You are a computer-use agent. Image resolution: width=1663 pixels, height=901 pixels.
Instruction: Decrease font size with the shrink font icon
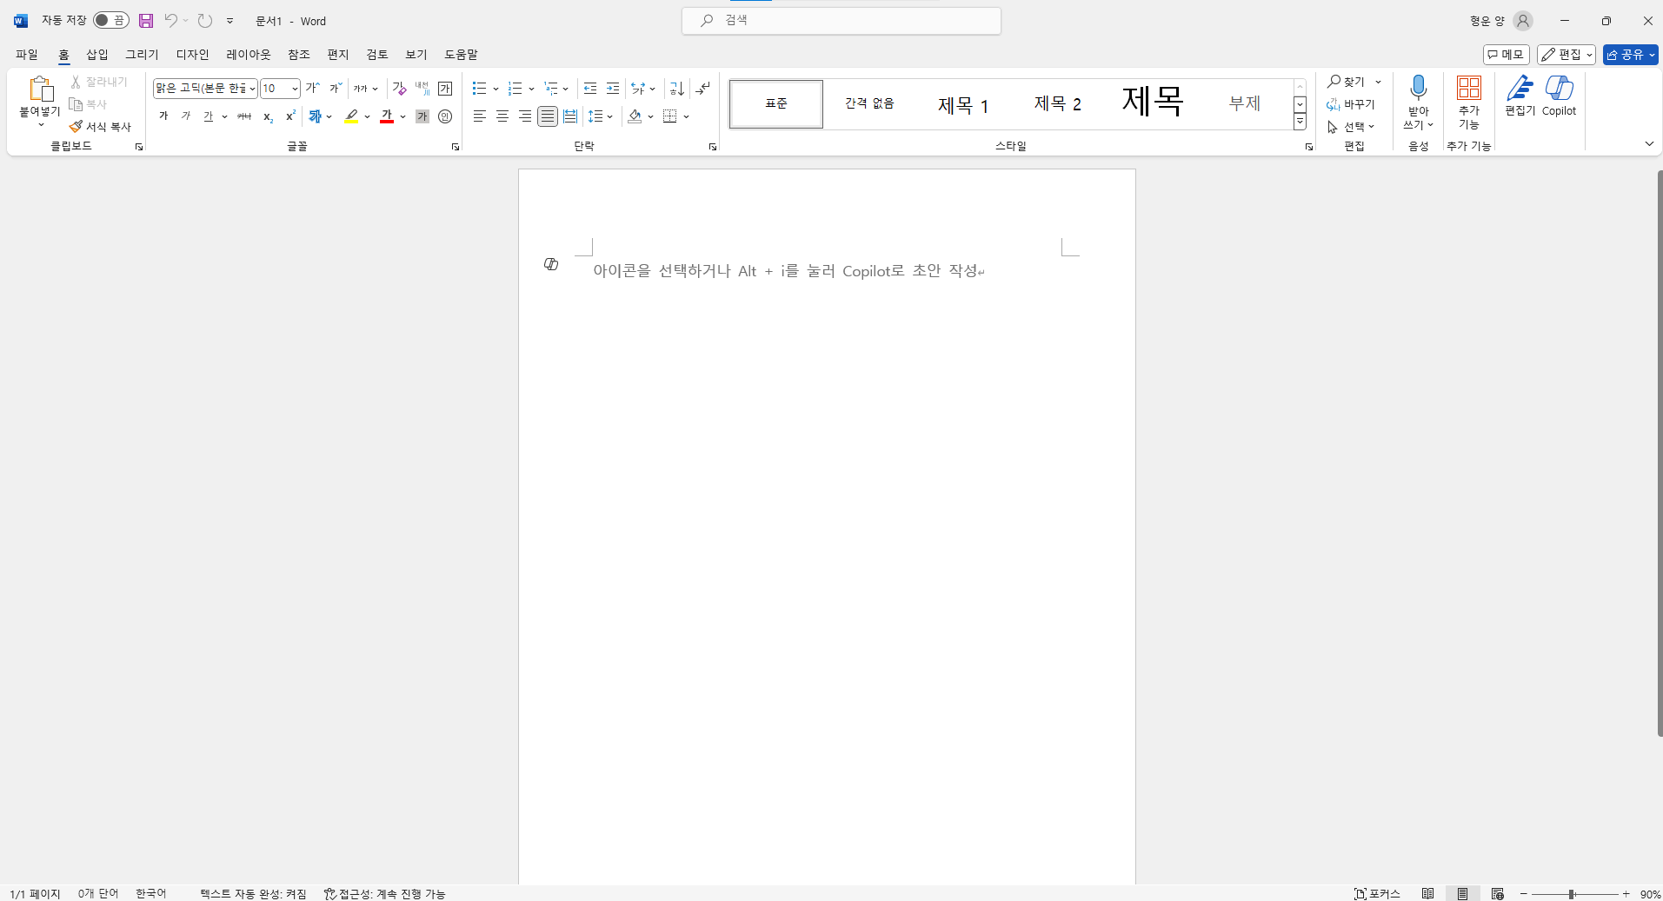click(x=336, y=89)
